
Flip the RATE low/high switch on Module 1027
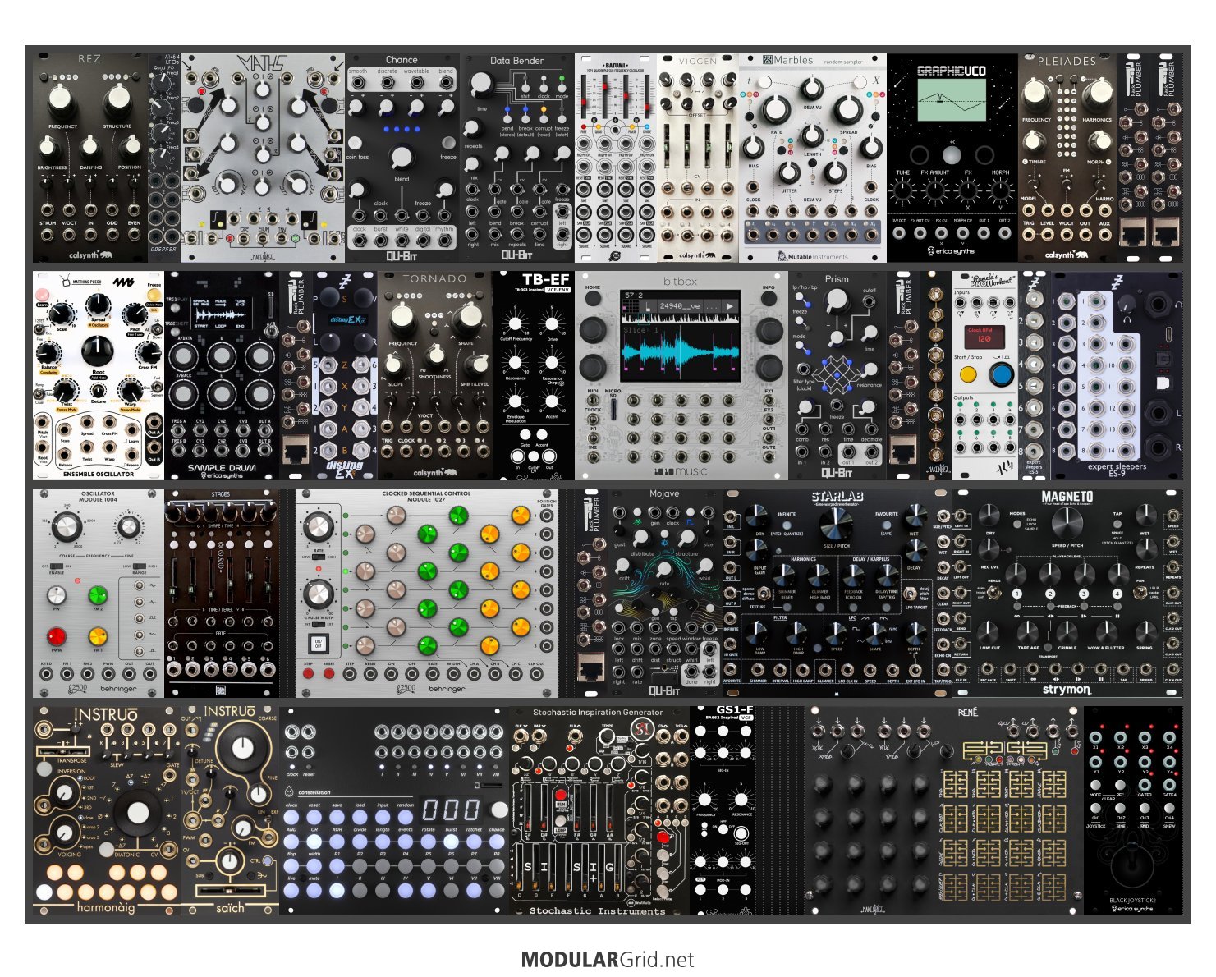(318, 557)
